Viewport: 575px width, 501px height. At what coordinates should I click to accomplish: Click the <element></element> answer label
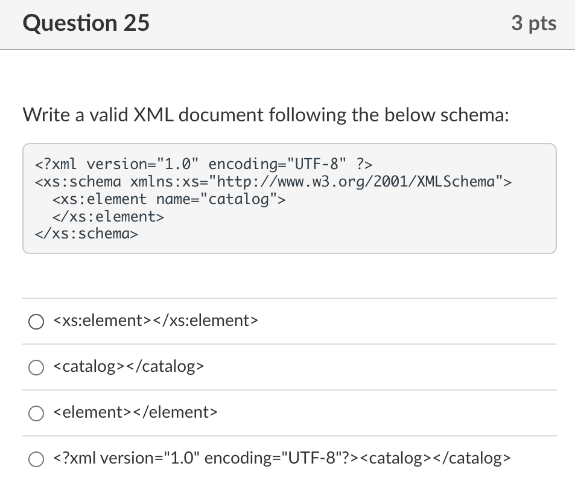135,412
